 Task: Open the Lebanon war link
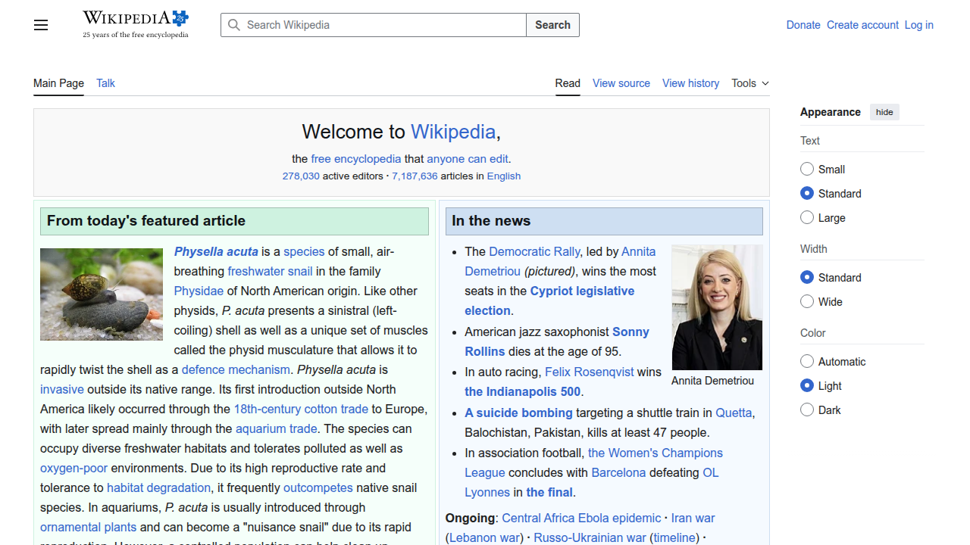pos(484,537)
